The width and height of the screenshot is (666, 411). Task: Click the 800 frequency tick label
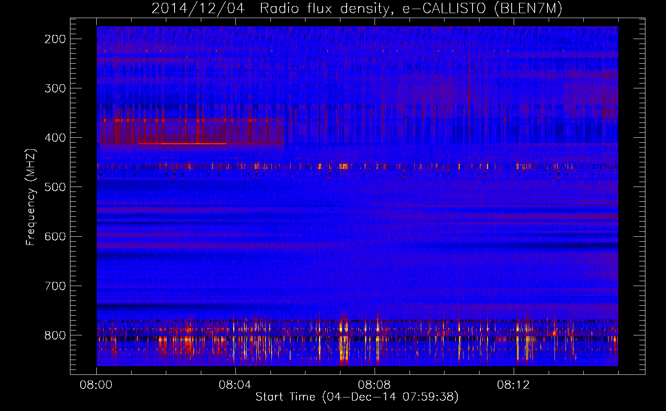click(x=55, y=335)
